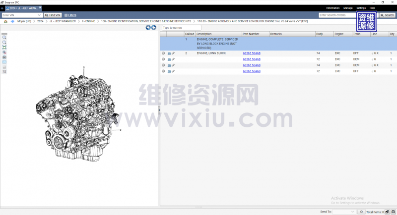Open part number link in 72 DFT row
This screenshot has width=397, height=215.
click(252, 71)
